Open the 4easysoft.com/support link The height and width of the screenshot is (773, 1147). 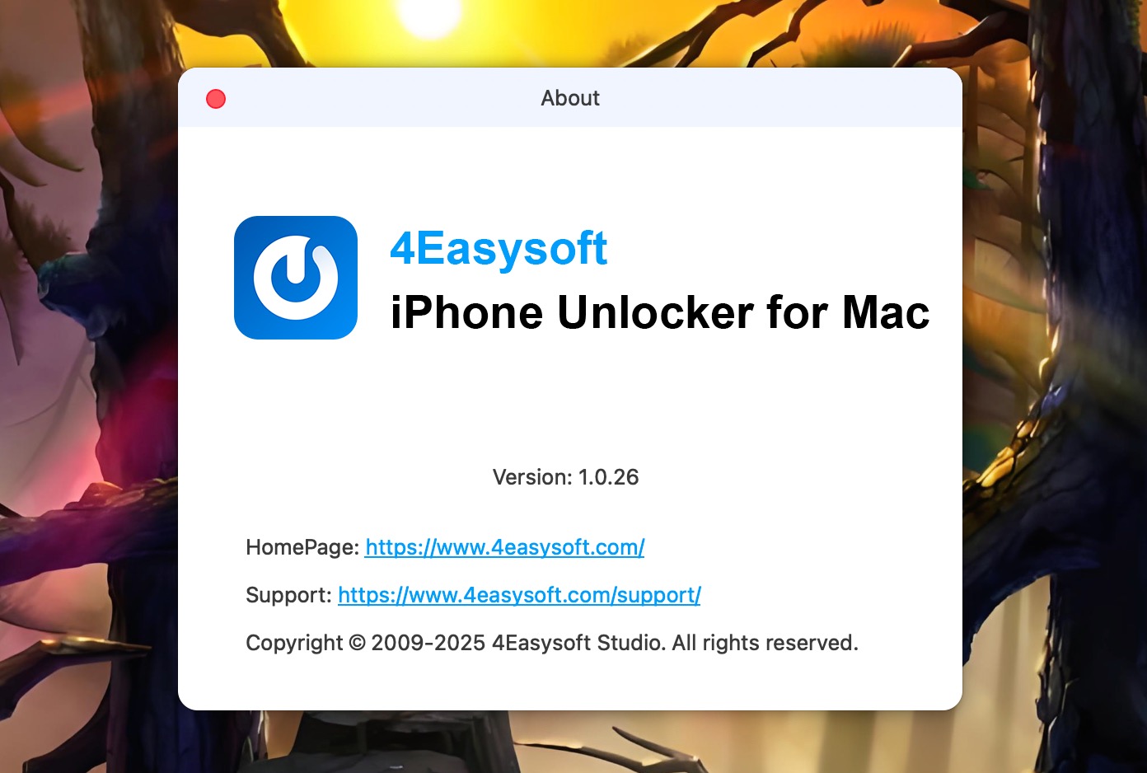[x=519, y=595]
